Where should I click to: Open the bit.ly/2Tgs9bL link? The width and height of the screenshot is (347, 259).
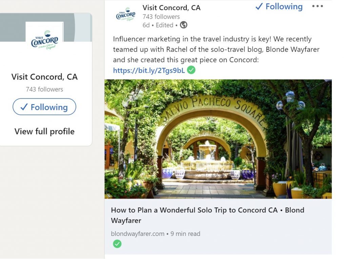tap(149, 71)
